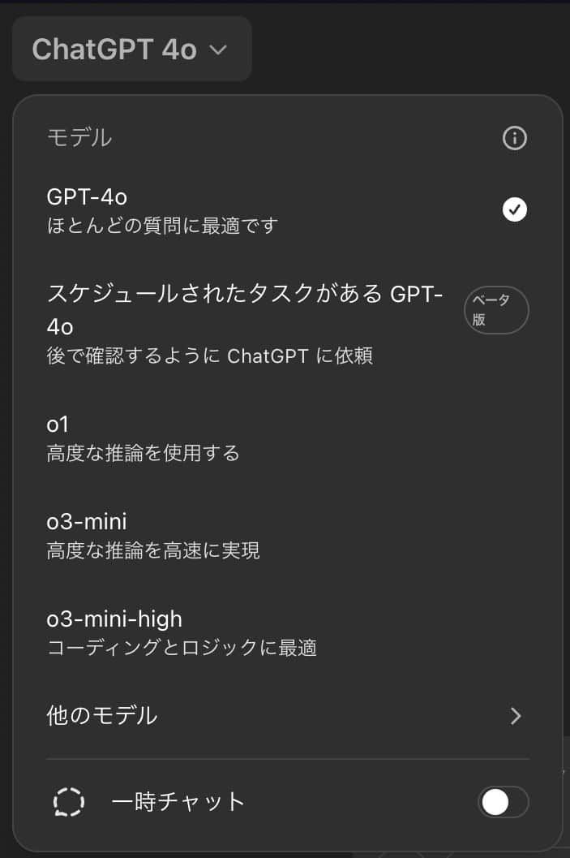Click the description ほとんどの質問に最適です
This screenshot has height=858, width=570.
[x=162, y=225]
